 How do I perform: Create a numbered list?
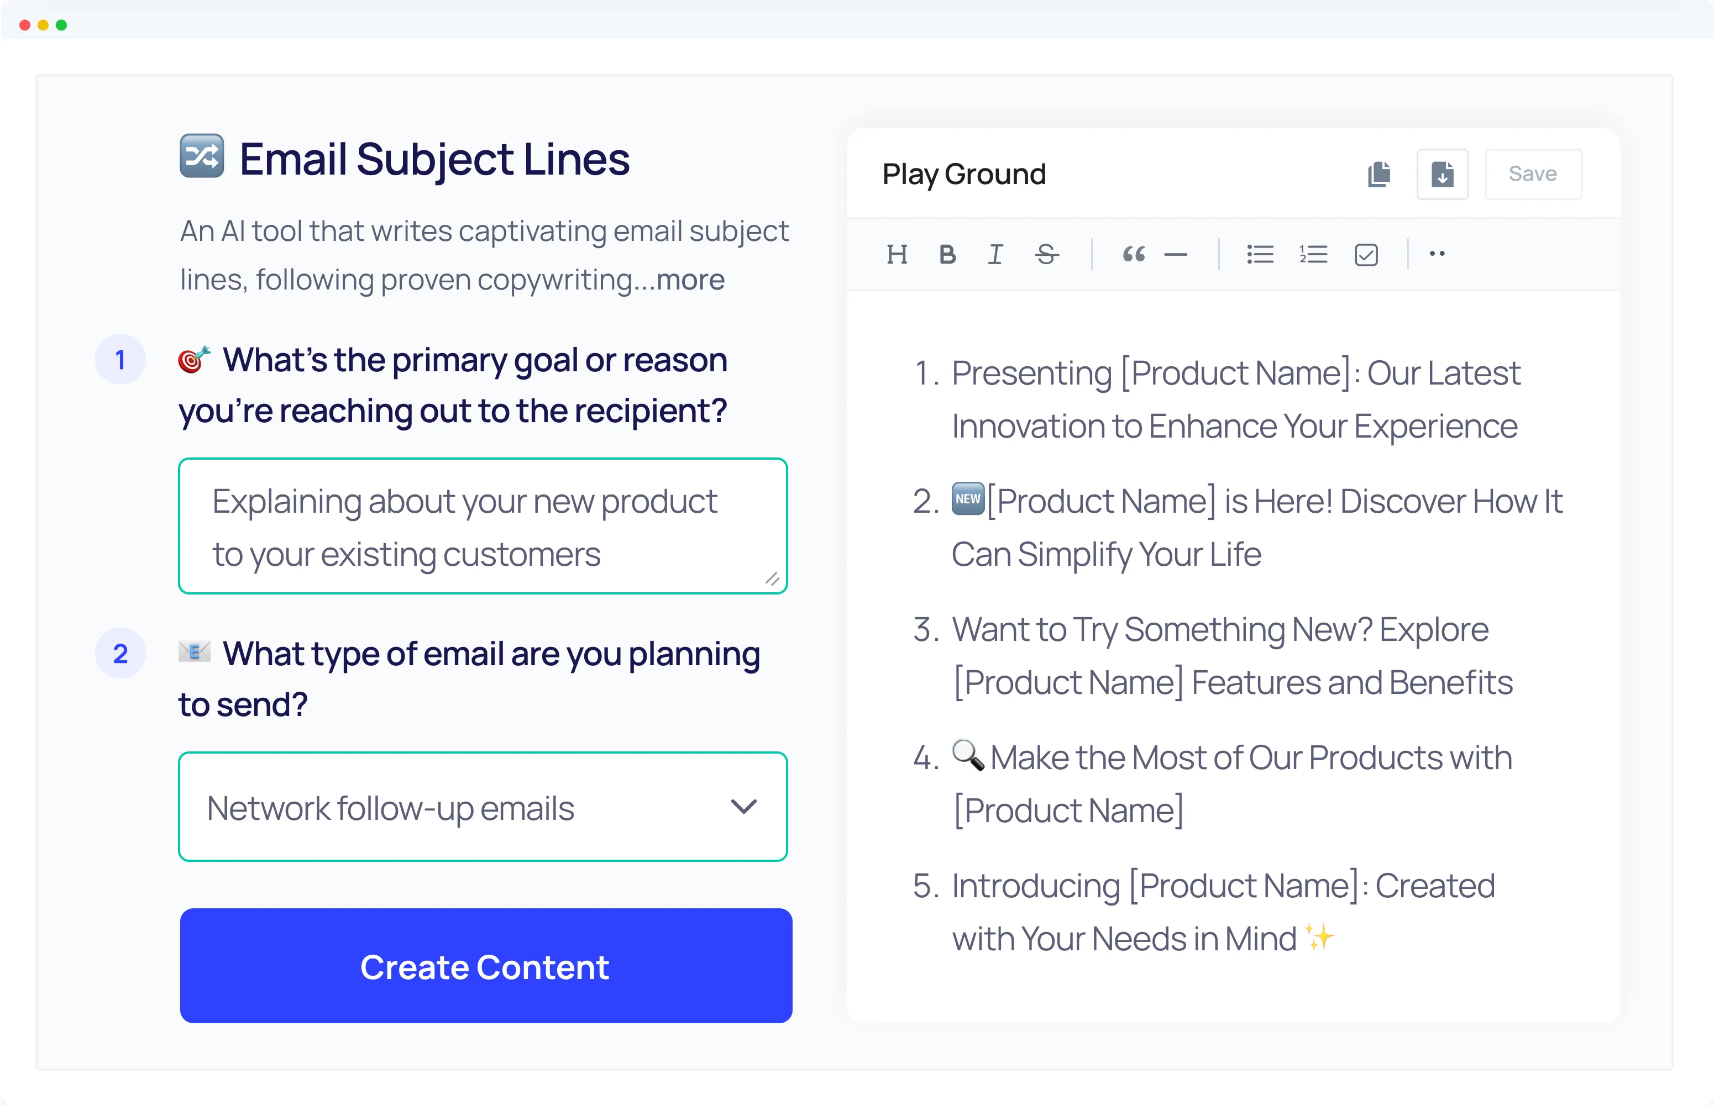tap(1313, 254)
